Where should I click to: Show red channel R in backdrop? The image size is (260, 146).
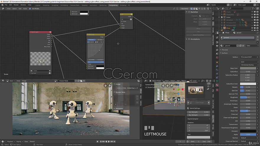[199, 9]
